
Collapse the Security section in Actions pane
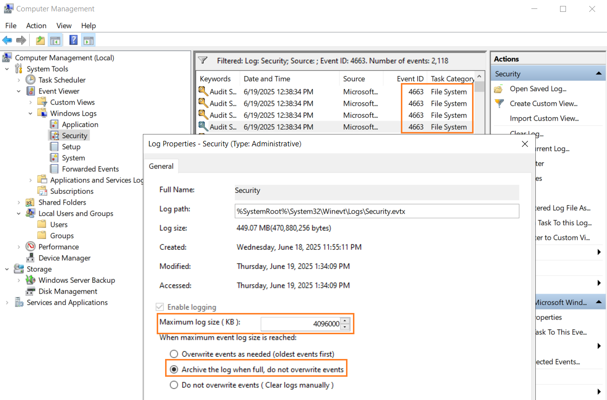pos(599,74)
